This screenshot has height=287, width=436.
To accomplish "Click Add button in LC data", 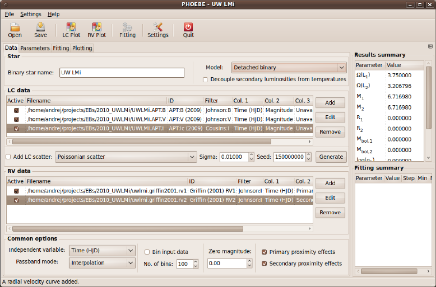I will pyautogui.click(x=330, y=103).
